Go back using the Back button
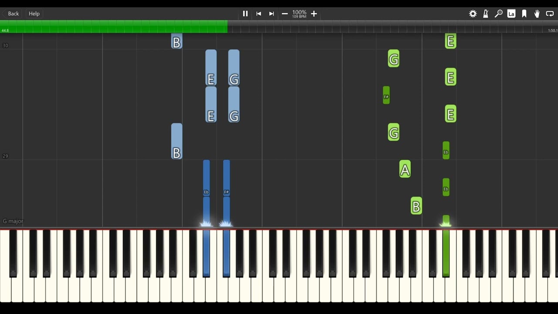The height and width of the screenshot is (314, 558). [13, 14]
